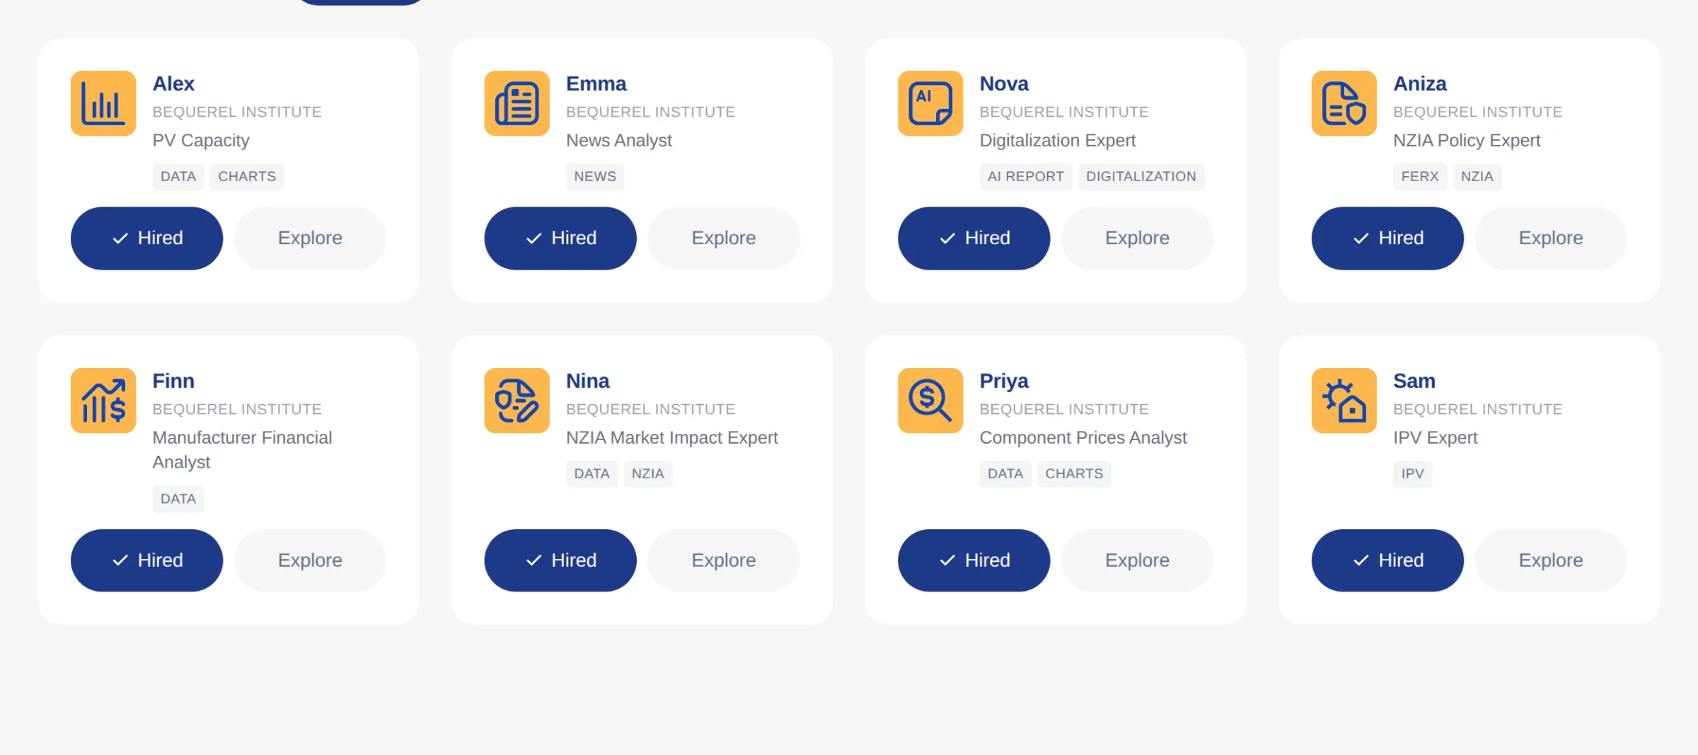Screen dimensions: 1698x755
Task: Toggle the Hired button for Finn
Action: pyautogui.click(x=146, y=560)
